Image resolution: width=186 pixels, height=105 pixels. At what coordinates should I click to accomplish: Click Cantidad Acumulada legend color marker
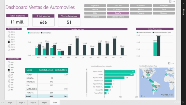(137, 32)
